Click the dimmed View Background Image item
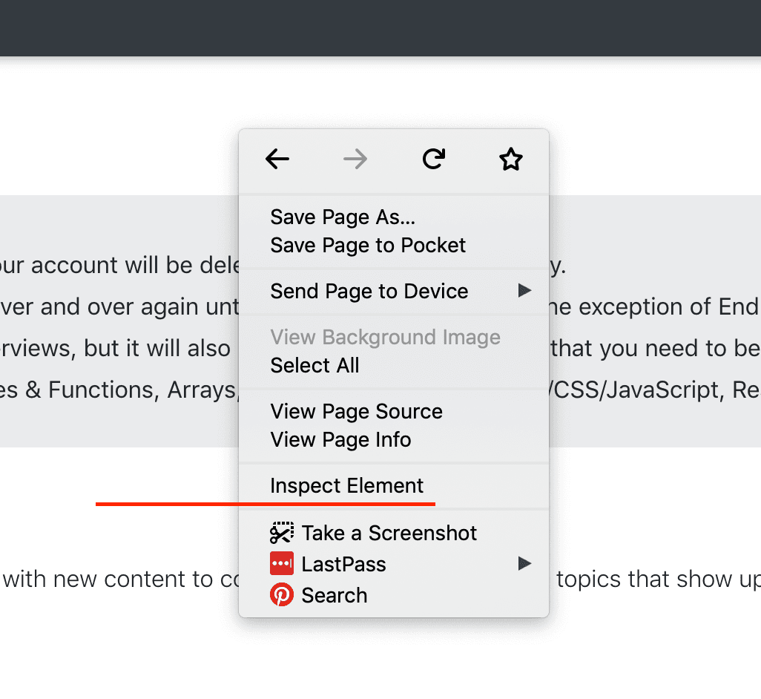This screenshot has height=699, width=761. coord(385,338)
